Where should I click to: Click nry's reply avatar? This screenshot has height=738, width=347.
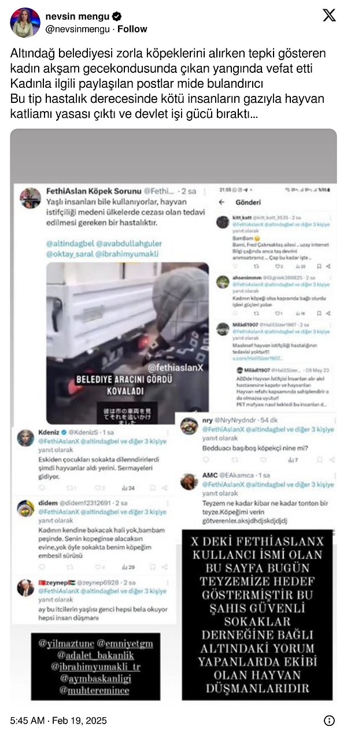189,426
